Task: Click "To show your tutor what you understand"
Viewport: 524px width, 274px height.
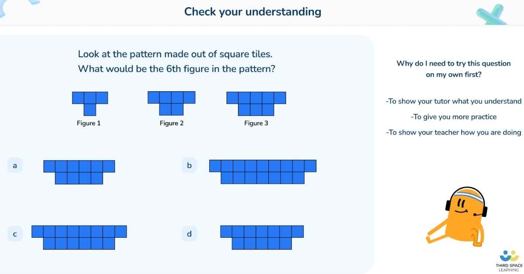Action: click(x=454, y=101)
